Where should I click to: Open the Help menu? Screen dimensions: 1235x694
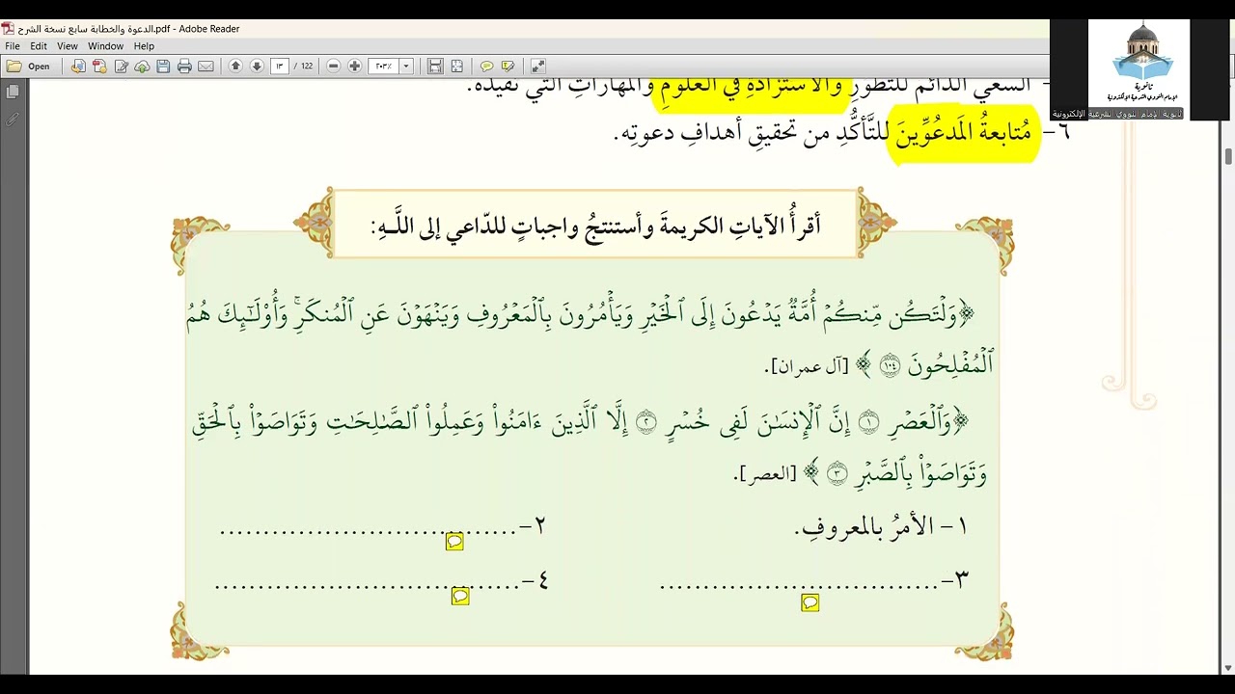(144, 46)
